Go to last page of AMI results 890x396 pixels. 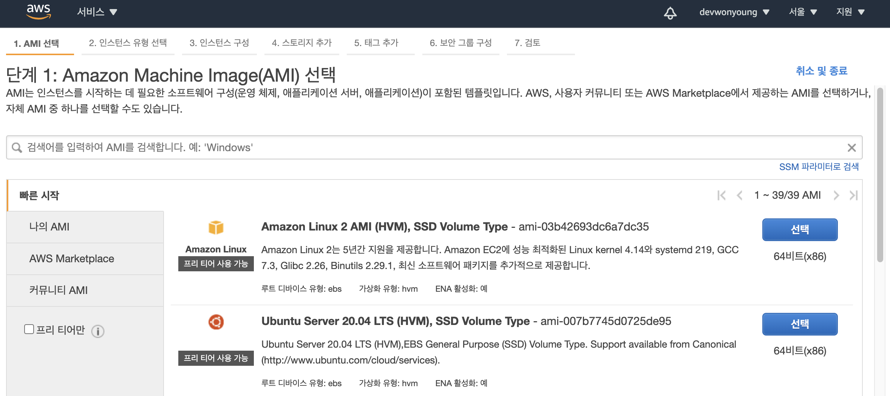pos(853,195)
